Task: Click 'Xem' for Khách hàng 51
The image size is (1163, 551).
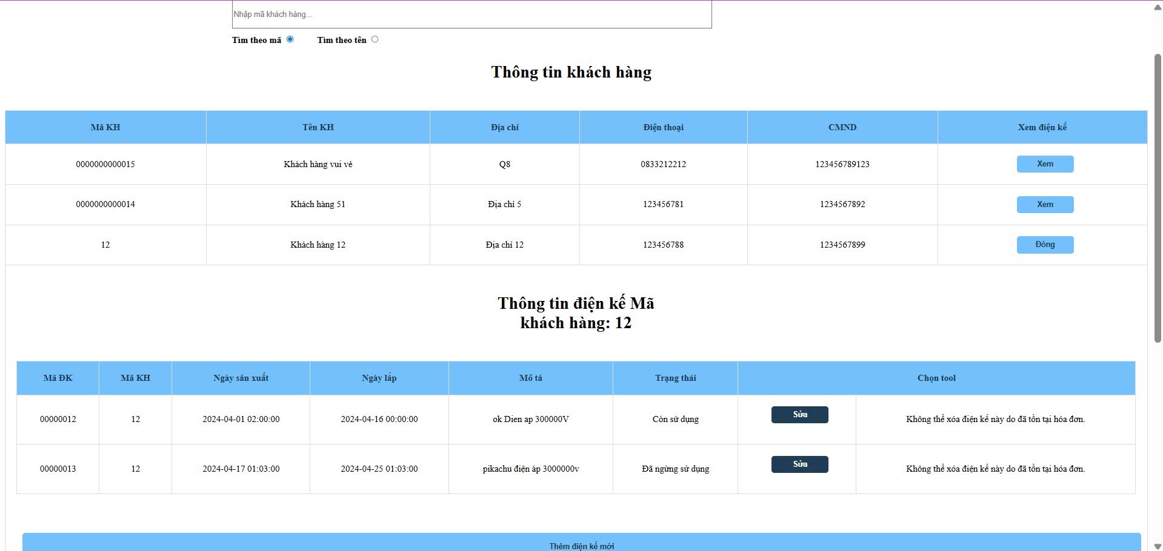Action: tap(1045, 204)
